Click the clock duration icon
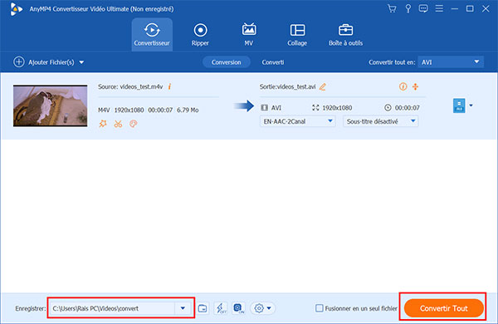Viewport: 498px width, 324px height. pyautogui.click(x=388, y=108)
